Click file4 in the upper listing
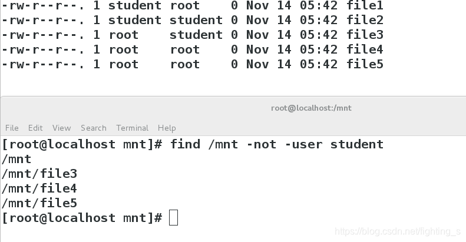 [x=365, y=49]
